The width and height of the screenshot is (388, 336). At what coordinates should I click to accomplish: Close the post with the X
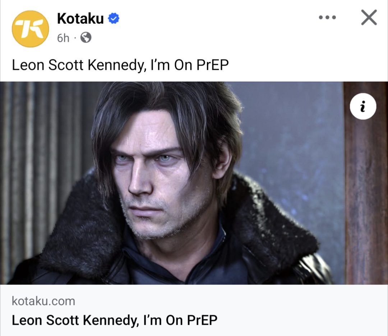[369, 17]
